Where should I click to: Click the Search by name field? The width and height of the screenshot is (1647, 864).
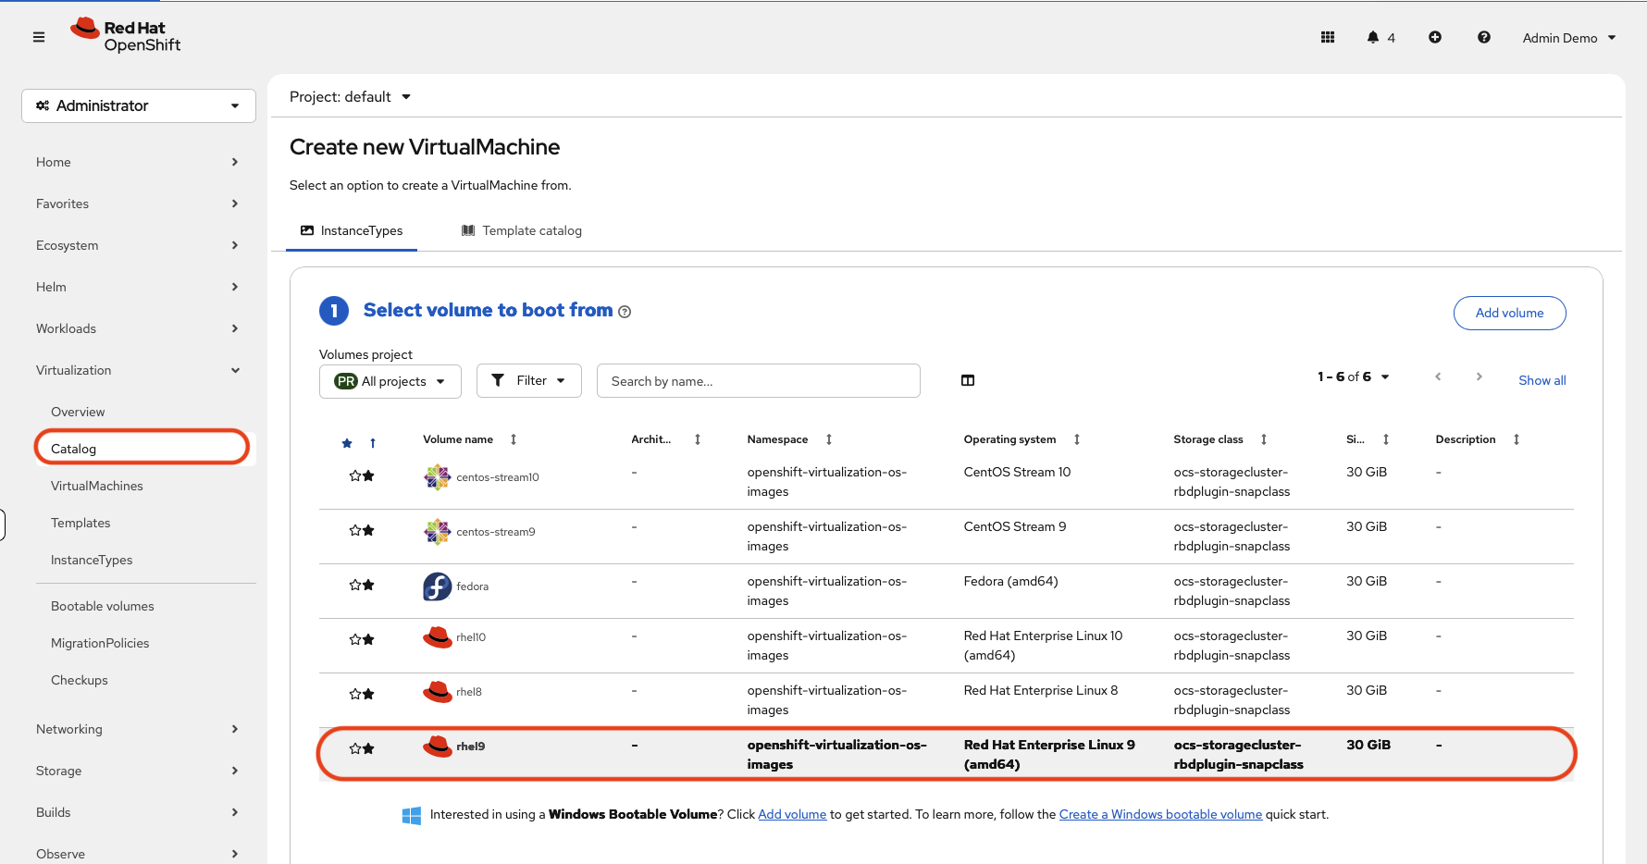[x=758, y=381]
